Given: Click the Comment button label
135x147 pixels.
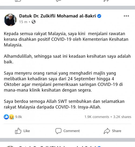Looking at the screenshot, I should point(72,131).
